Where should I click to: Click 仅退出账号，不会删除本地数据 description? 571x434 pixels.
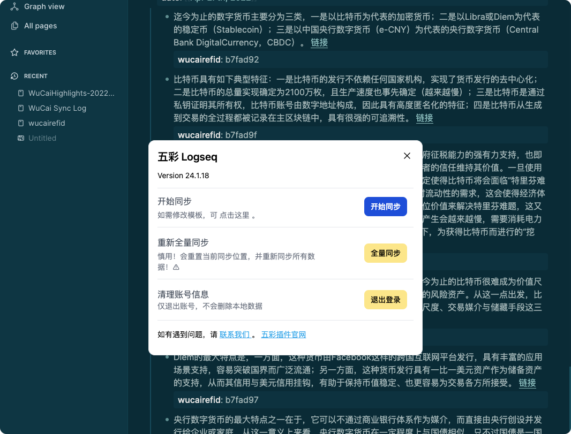(x=210, y=306)
